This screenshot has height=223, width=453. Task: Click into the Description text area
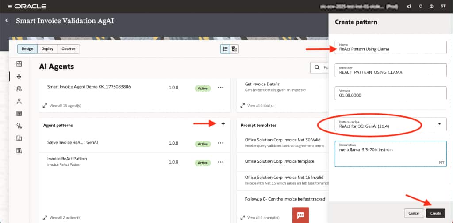click(391, 154)
